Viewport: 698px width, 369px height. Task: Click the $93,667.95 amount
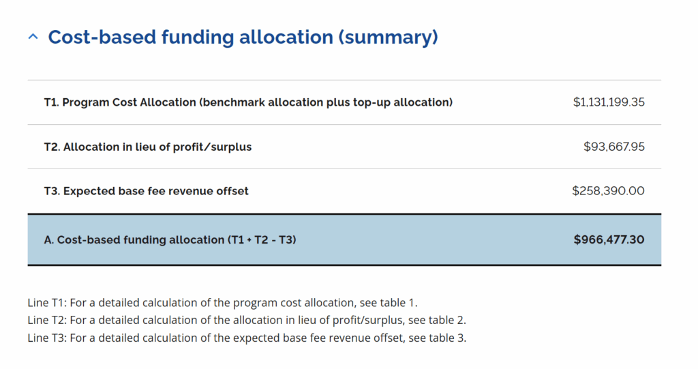coord(614,147)
